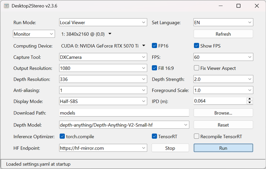Expand the Computing Device CUDA selector
The image size is (266, 169).
144,46
